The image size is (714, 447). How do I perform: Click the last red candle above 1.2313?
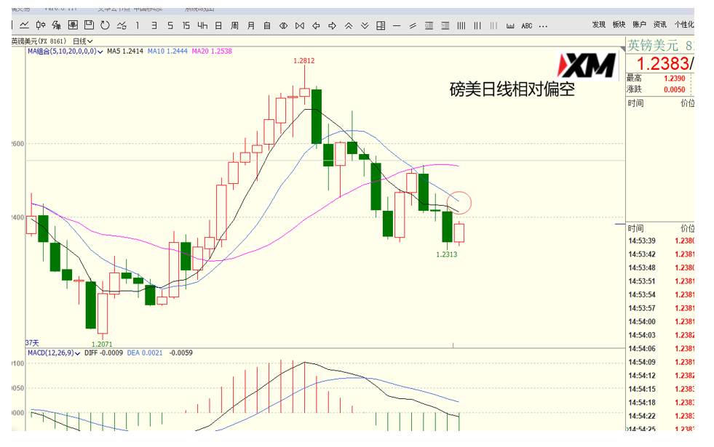[459, 233]
